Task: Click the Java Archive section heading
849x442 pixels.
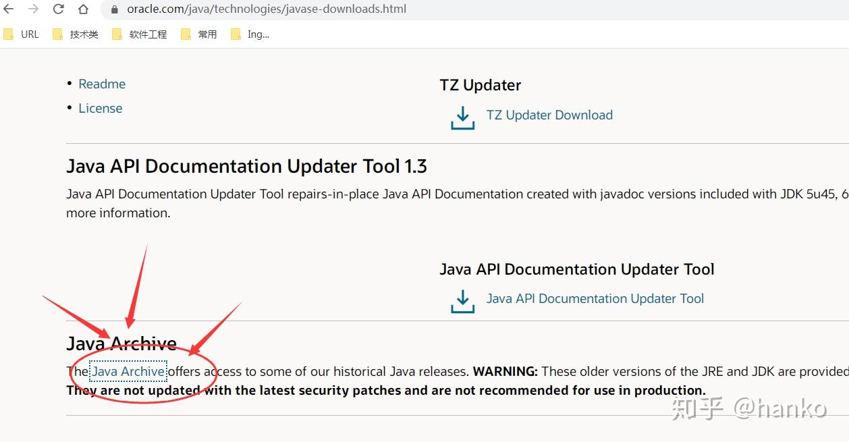Action: (x=121, y=343)
